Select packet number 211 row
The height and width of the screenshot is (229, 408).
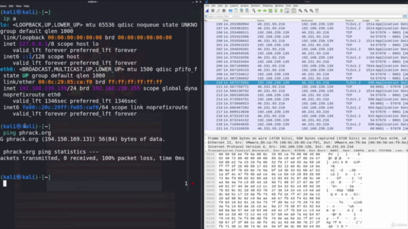pyautogui.click(x=306, y=87)
